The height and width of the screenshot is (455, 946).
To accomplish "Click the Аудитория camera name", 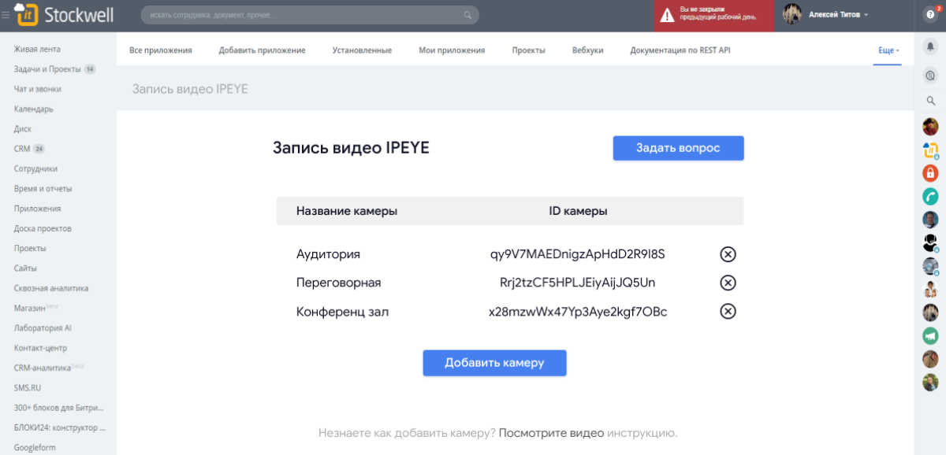I will (328, 254).
